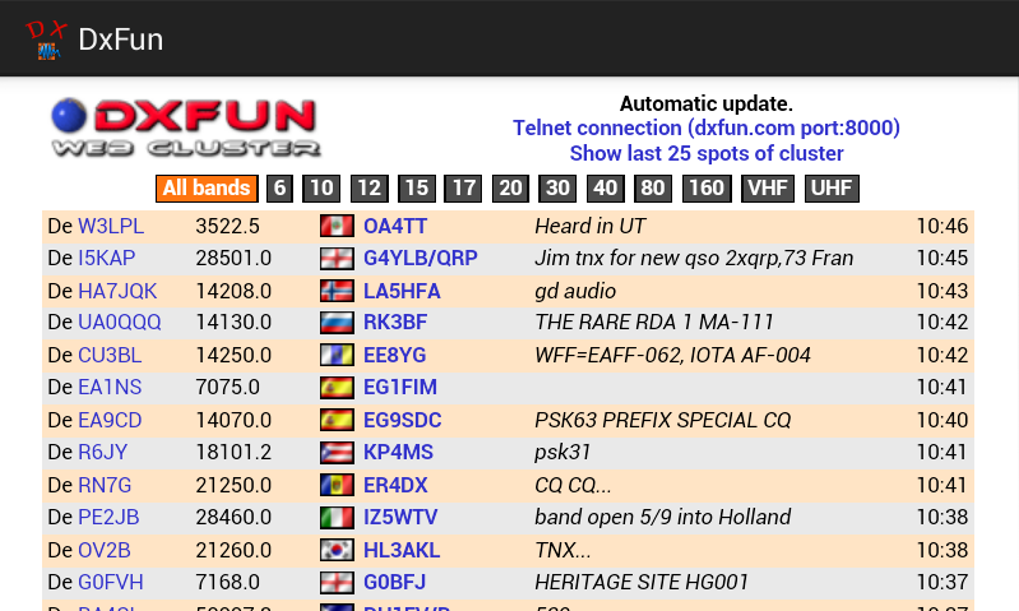
Task: Filter spots by the 6 band
Action: (280, 189)
